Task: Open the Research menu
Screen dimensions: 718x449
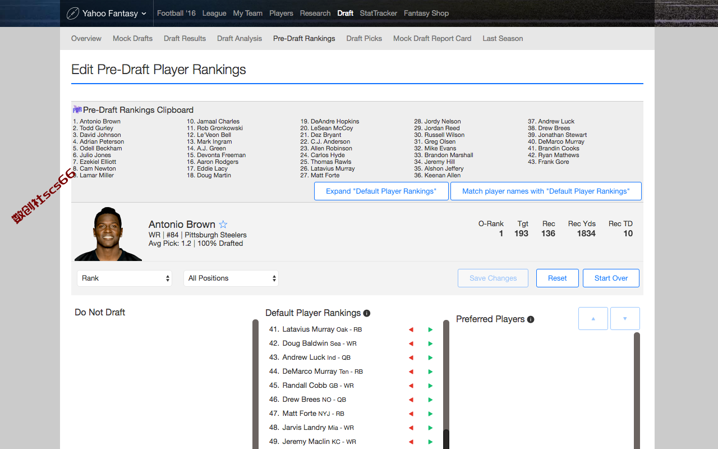Action: [x=315, y=13]
